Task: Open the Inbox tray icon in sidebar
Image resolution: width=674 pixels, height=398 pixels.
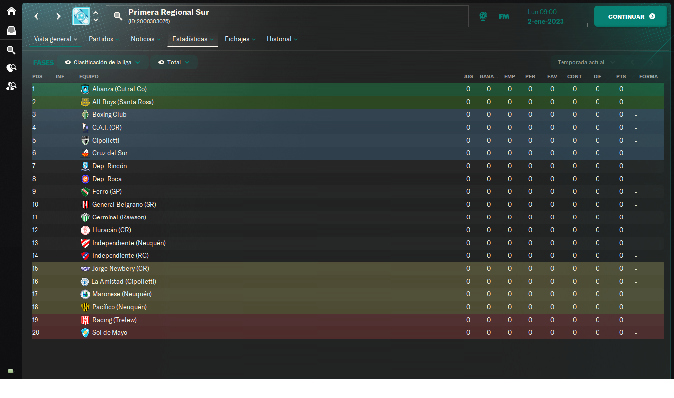Action: tap(11, 30)
